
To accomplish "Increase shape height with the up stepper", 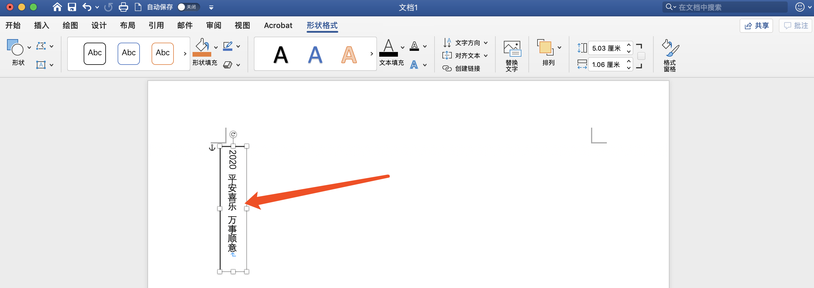I will pos(628,45).
